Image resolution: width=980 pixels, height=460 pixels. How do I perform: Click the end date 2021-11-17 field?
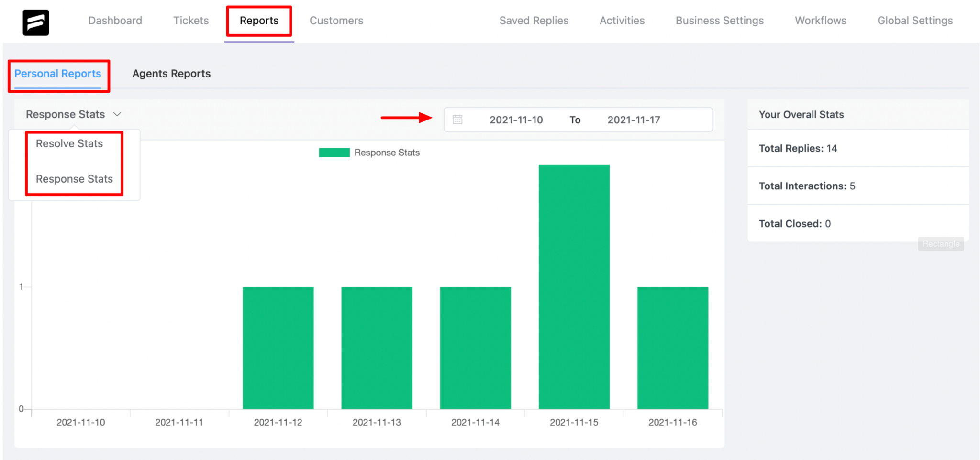pos(634,120)
